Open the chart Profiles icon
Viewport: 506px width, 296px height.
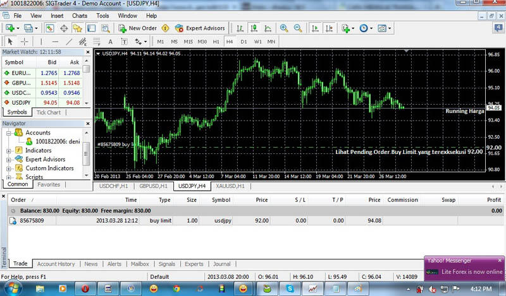(x=28, y=28)
